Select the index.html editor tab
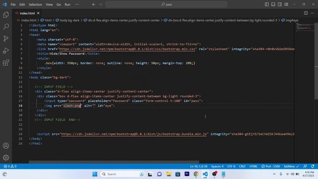The image size is (318, 179). 27,13
